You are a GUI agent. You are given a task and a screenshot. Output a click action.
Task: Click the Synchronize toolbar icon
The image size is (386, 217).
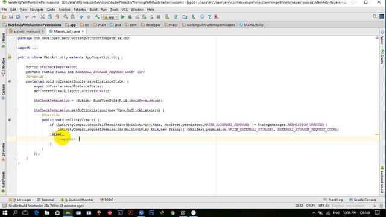(18, 17)
